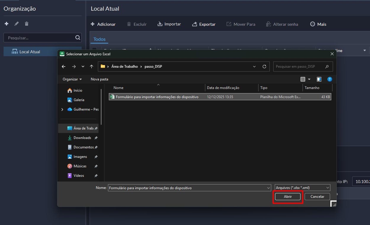The height and width of the screenshot is (225, 370).
Task: Click the add organization plus icon
Action: 7,24
